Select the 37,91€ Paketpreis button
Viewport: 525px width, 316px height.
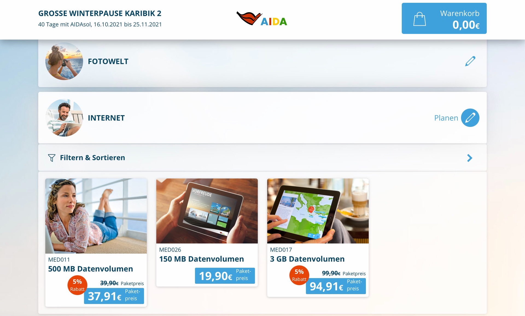tap(114, 296)
